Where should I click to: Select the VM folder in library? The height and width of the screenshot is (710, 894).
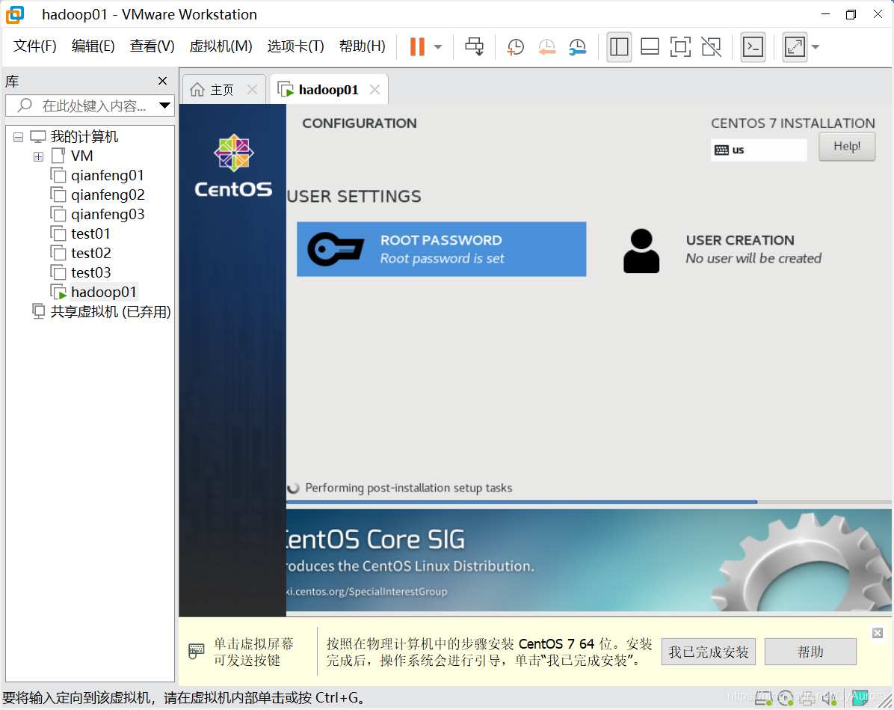81,156
